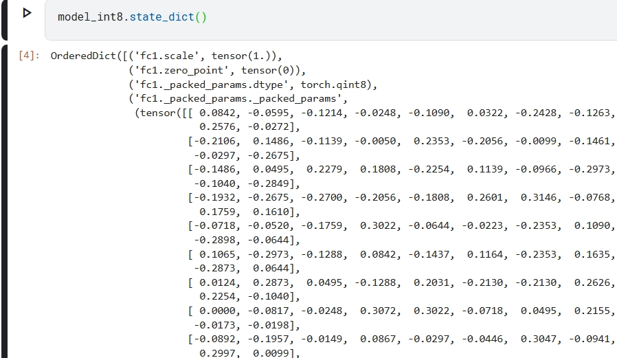Click the value 0.0124 in seventh row
This screenshot has width=617, height=358.
pyautogui.click(x=218, y=282)
